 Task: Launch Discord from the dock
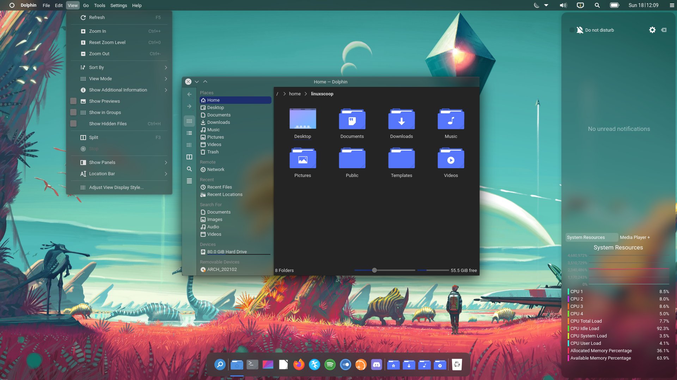[376, 365]
